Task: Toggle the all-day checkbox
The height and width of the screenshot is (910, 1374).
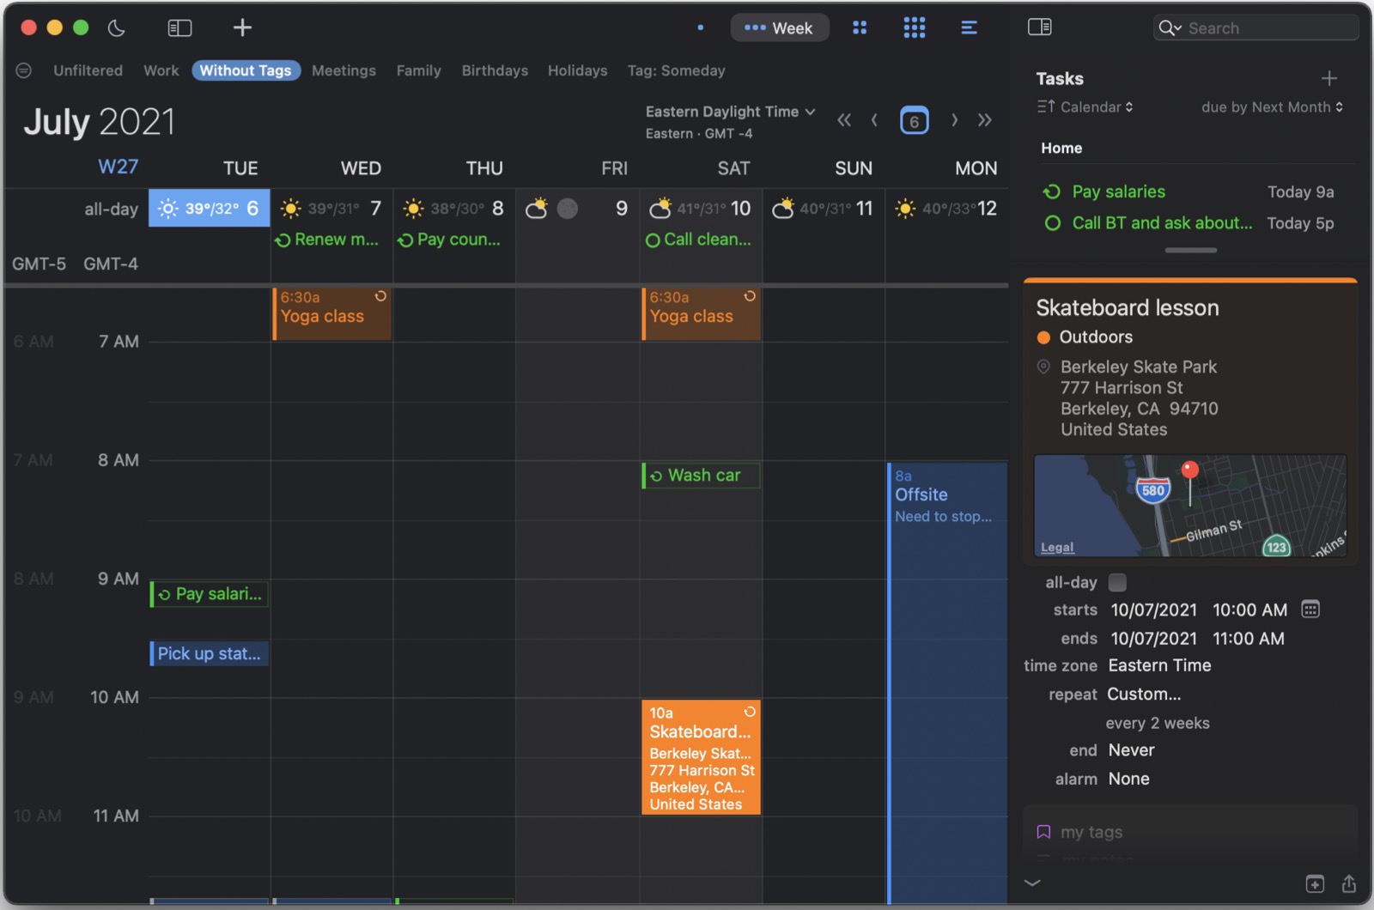Action: tap(1117, 582)
